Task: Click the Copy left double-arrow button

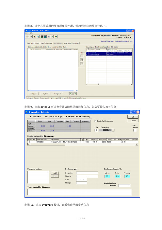Action: pos(82,60)
